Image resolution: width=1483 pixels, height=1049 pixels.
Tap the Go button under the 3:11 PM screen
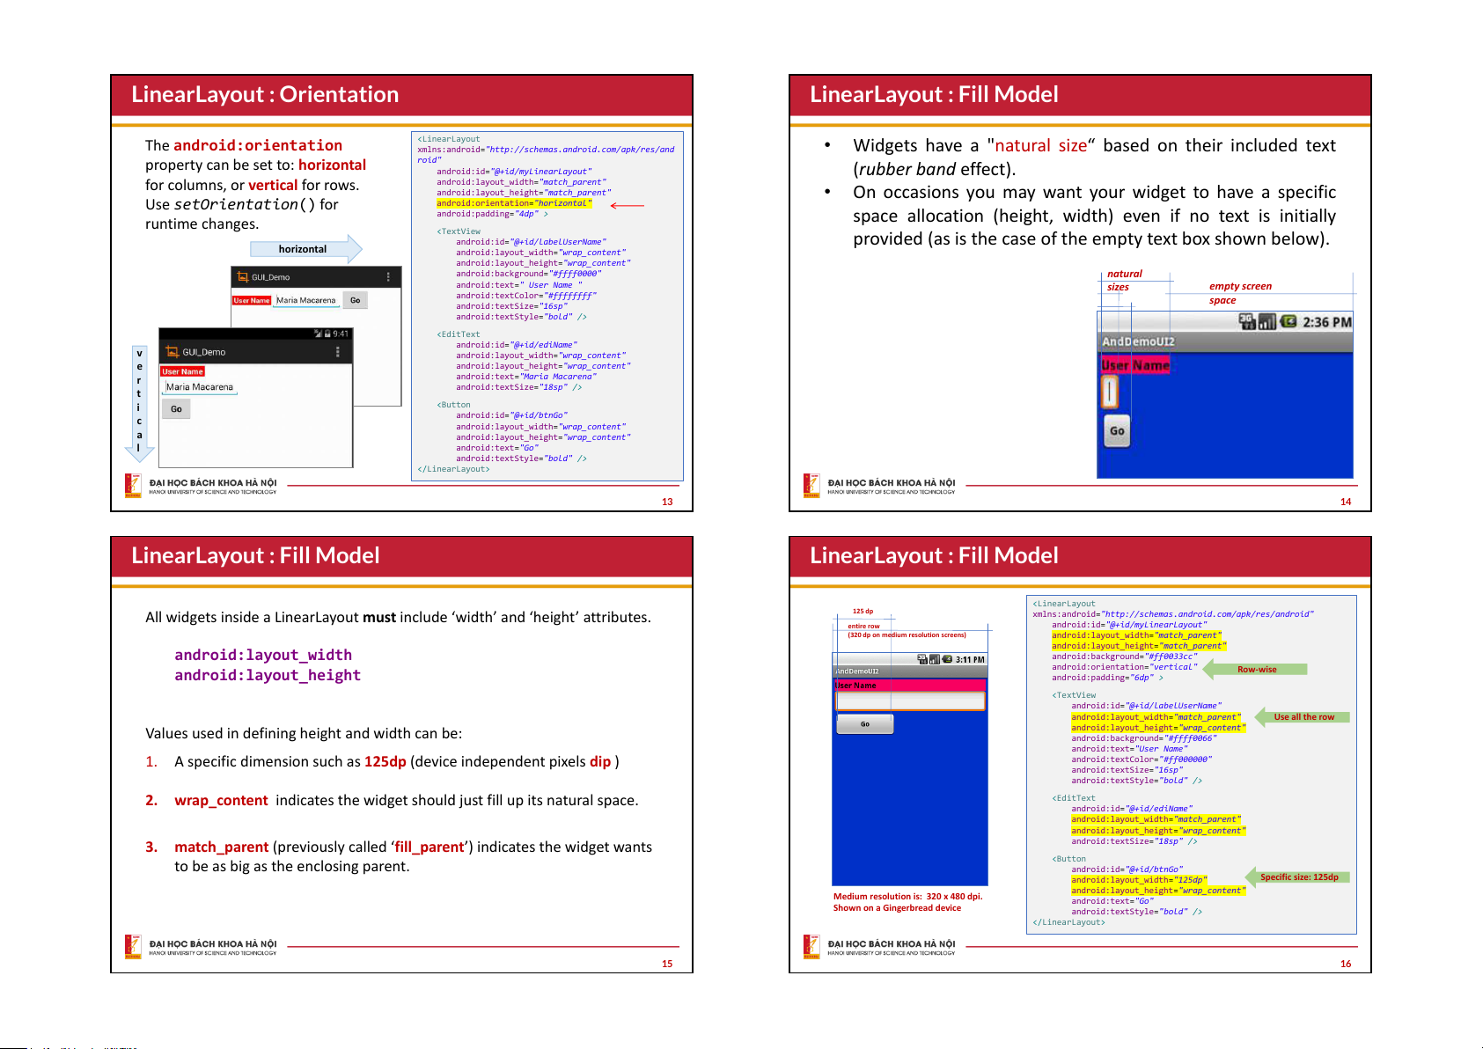(x=864, y=724)
